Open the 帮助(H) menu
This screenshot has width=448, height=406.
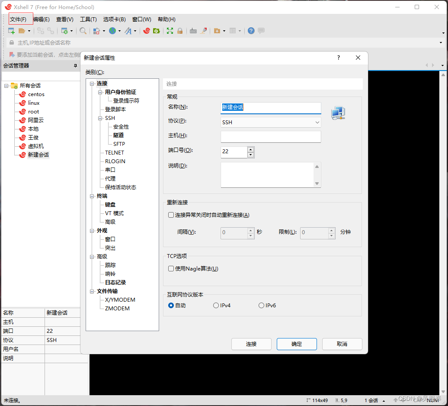click(x=166, y=19)
